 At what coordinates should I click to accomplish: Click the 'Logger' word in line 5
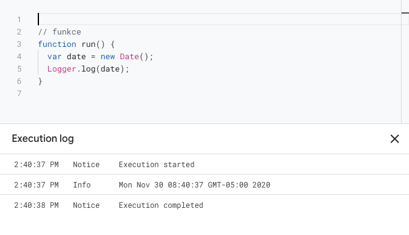(x=62, y=69)
